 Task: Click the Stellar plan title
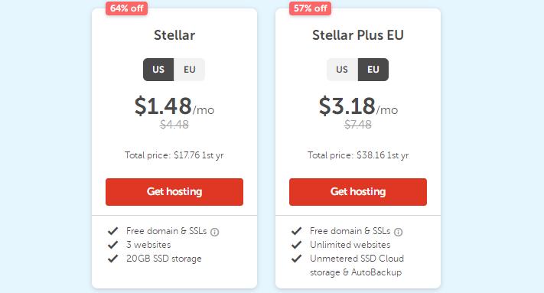tap(174, 35)
